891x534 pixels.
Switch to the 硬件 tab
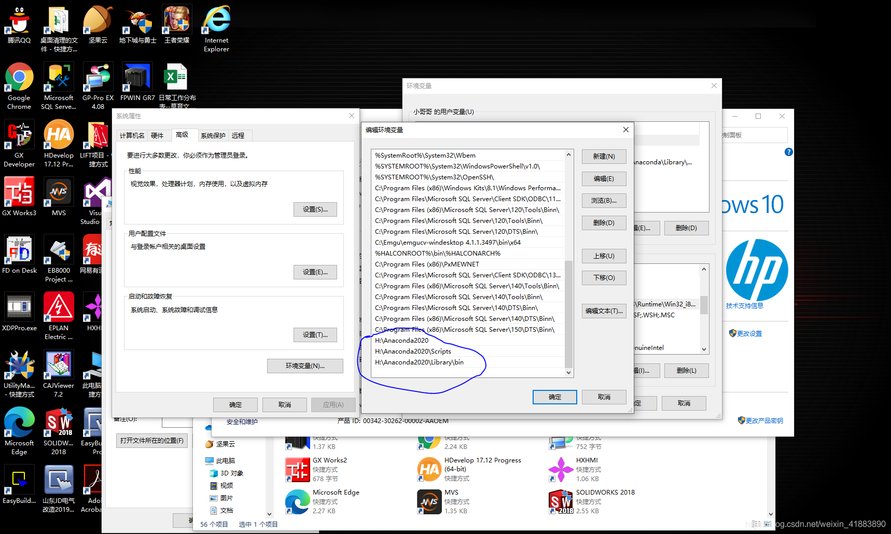[x=157, y=135]
